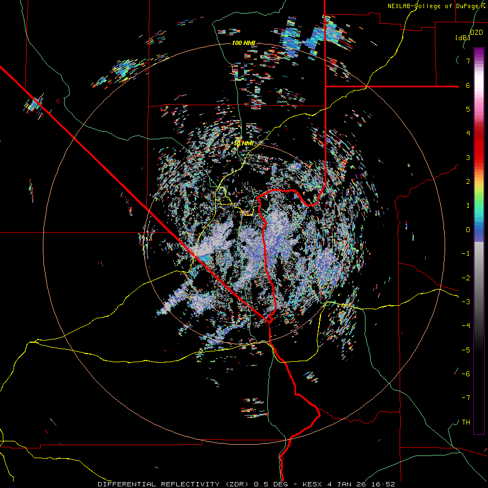This screenshot has height=488, width=488.
Task: Click the DIFFERENTIAL REFLECTIVITY (ZDR) caption text
Action: [x=174, y=484]
